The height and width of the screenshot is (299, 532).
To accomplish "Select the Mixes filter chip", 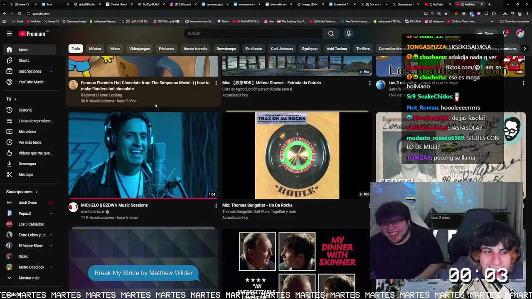I will point(115,49).
